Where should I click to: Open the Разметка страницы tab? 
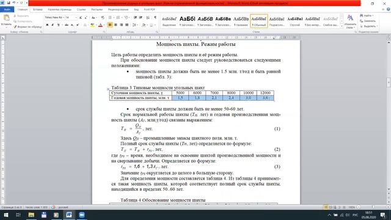60,10
